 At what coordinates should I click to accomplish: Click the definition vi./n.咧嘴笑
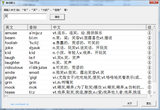click(x=63, y=82)
